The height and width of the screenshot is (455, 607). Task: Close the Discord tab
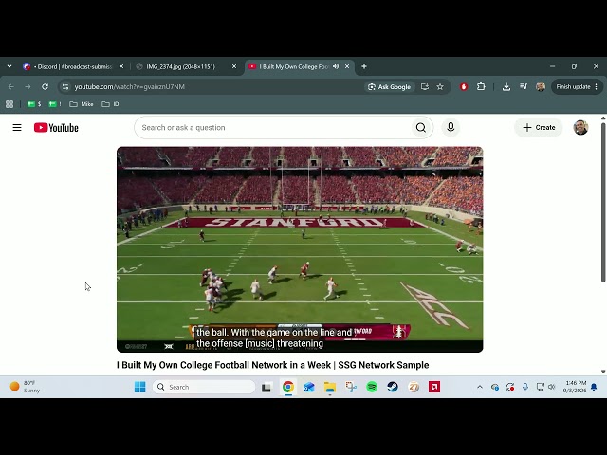pos(121,66)
